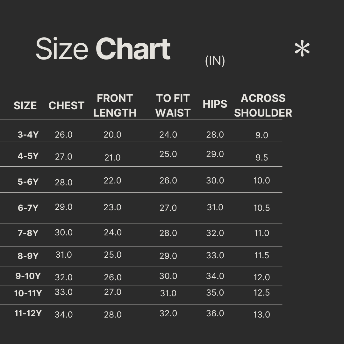Click the 11-12Y size row label
This screenshot has width=344, height=344.
point(28,313)
